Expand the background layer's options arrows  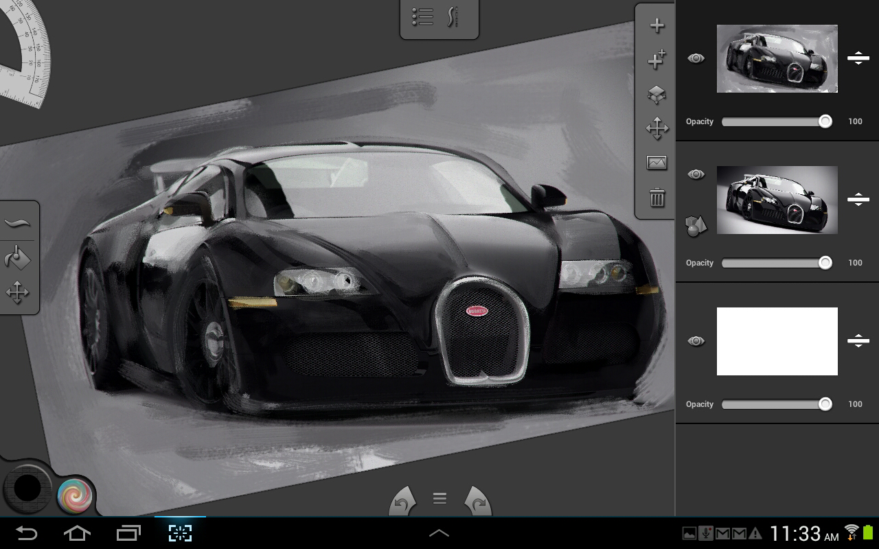(x=858, y=341)
